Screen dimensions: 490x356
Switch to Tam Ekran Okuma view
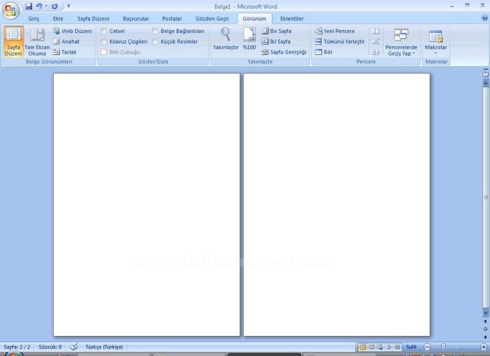pyautogui.click(x=37, y=42)
